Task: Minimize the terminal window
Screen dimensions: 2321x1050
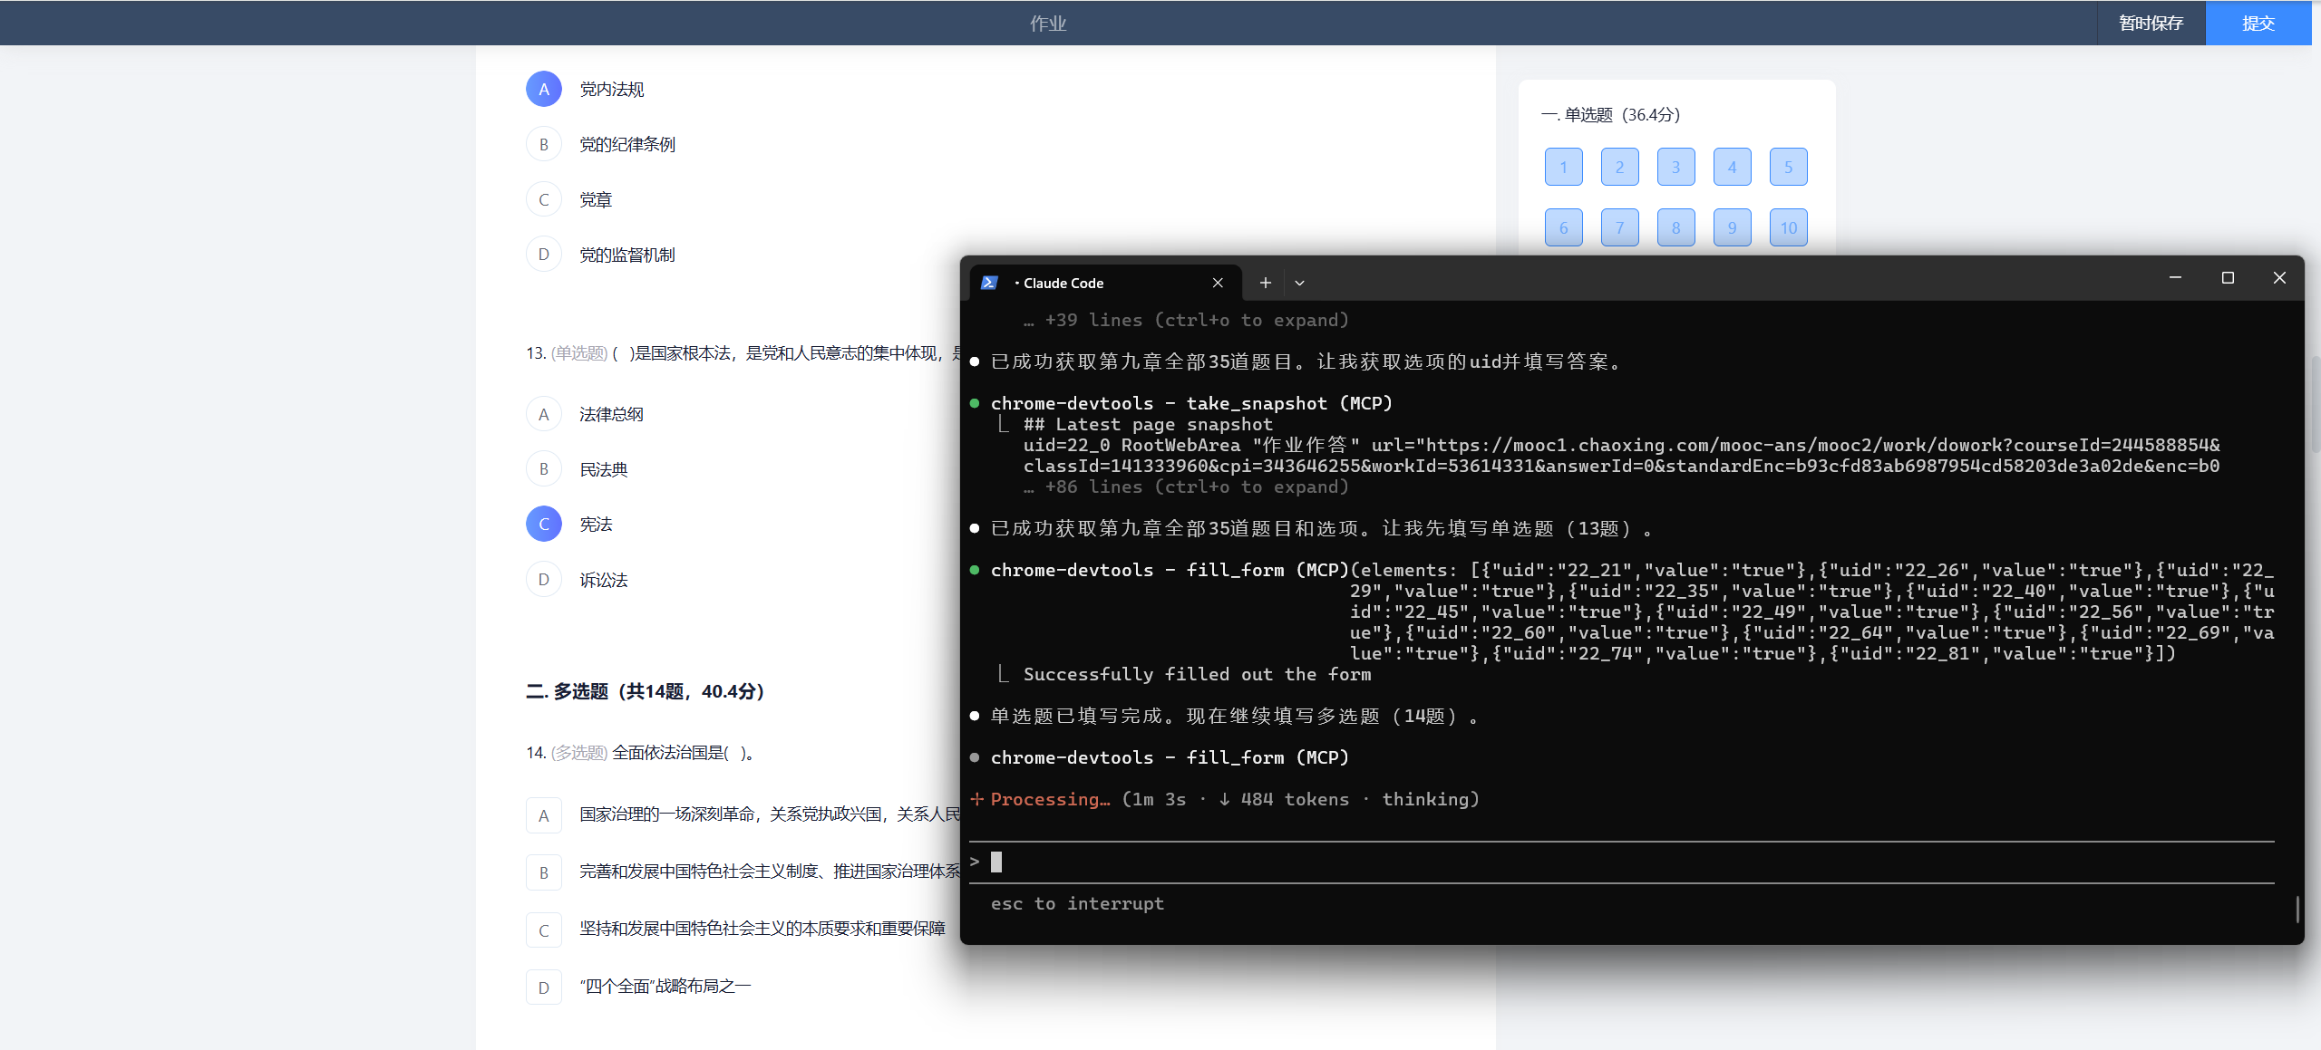Action: pyautogui.click(x=2175, y=277)
